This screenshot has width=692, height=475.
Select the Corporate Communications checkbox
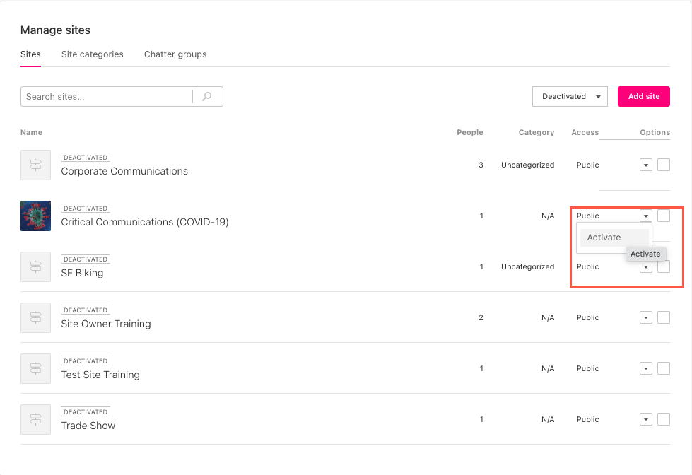point(663,165)
